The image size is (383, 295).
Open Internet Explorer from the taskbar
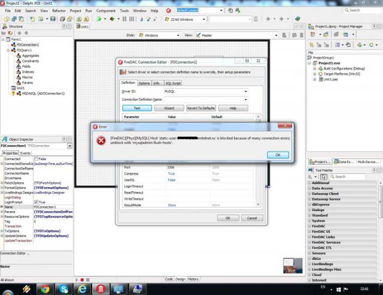click(82, 290)
